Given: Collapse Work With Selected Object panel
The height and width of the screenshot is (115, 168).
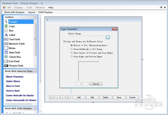Looking at the screenshot, I should point(35,71).
